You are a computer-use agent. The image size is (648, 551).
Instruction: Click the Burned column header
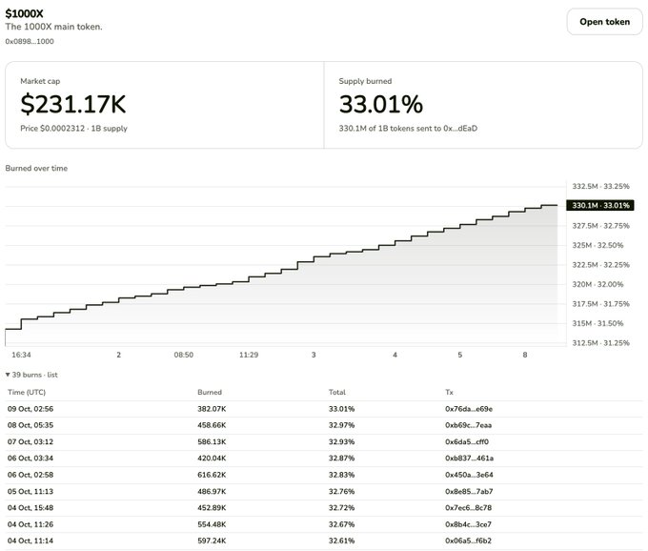coord(210,392)
